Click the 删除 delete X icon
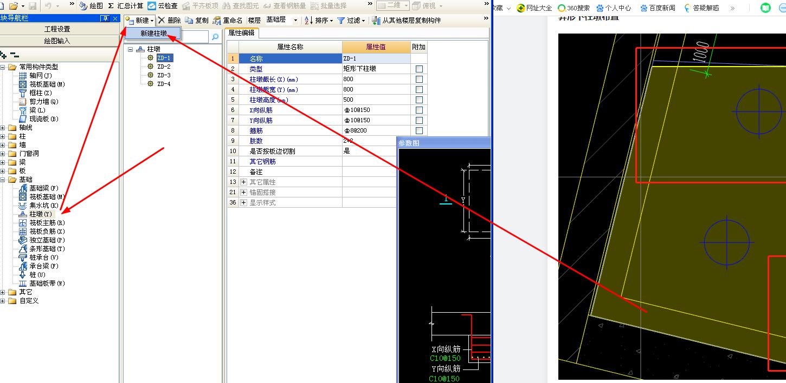This screenshot has width=786, height=383. pyautogui.click(x=162, y=20)
